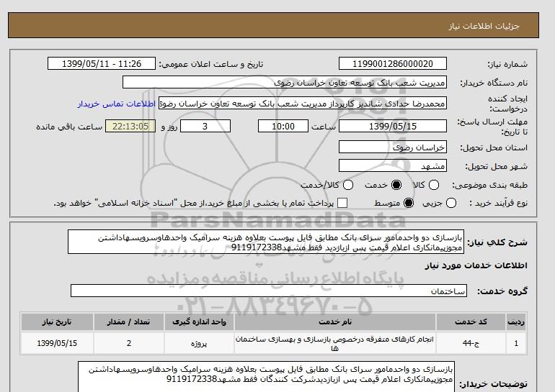Click the تاریخ و ساعت اعلان عمومی label
Image resolution: width=555 pixels, height=392 pixels.
(211, 64)
